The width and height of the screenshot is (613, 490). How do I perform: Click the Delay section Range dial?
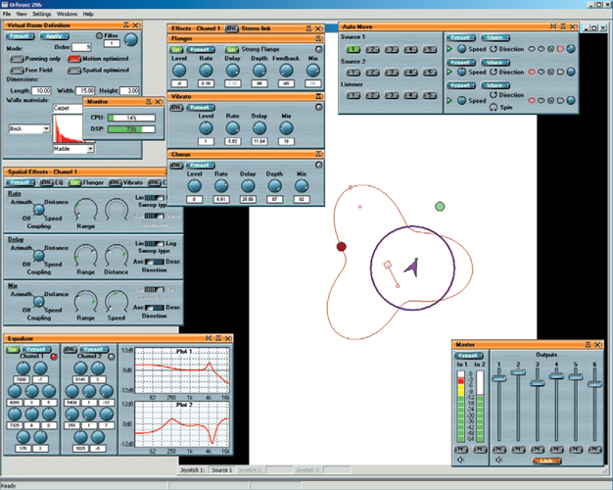click(x=85, y=256)
